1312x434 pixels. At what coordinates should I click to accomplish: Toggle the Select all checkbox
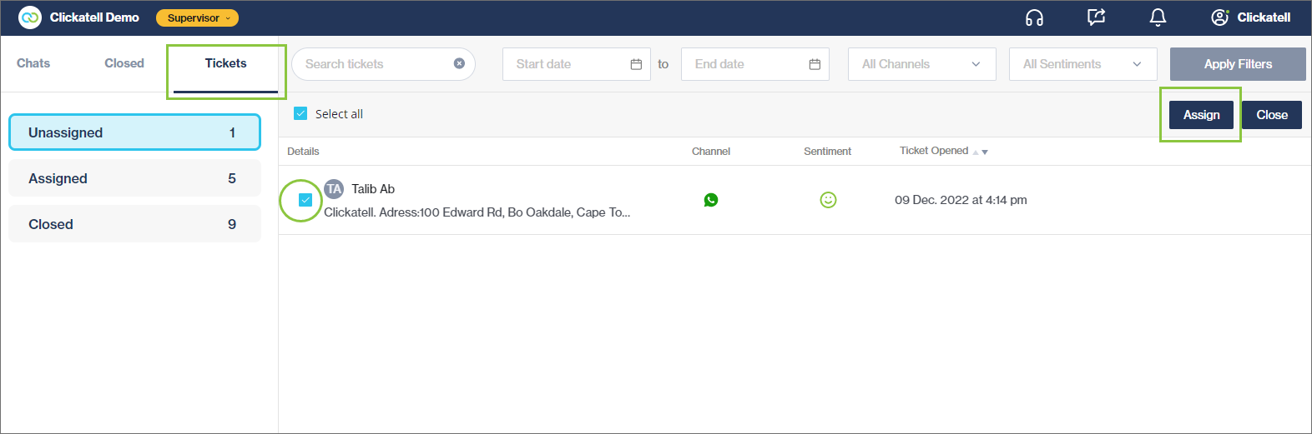[300, 114]
